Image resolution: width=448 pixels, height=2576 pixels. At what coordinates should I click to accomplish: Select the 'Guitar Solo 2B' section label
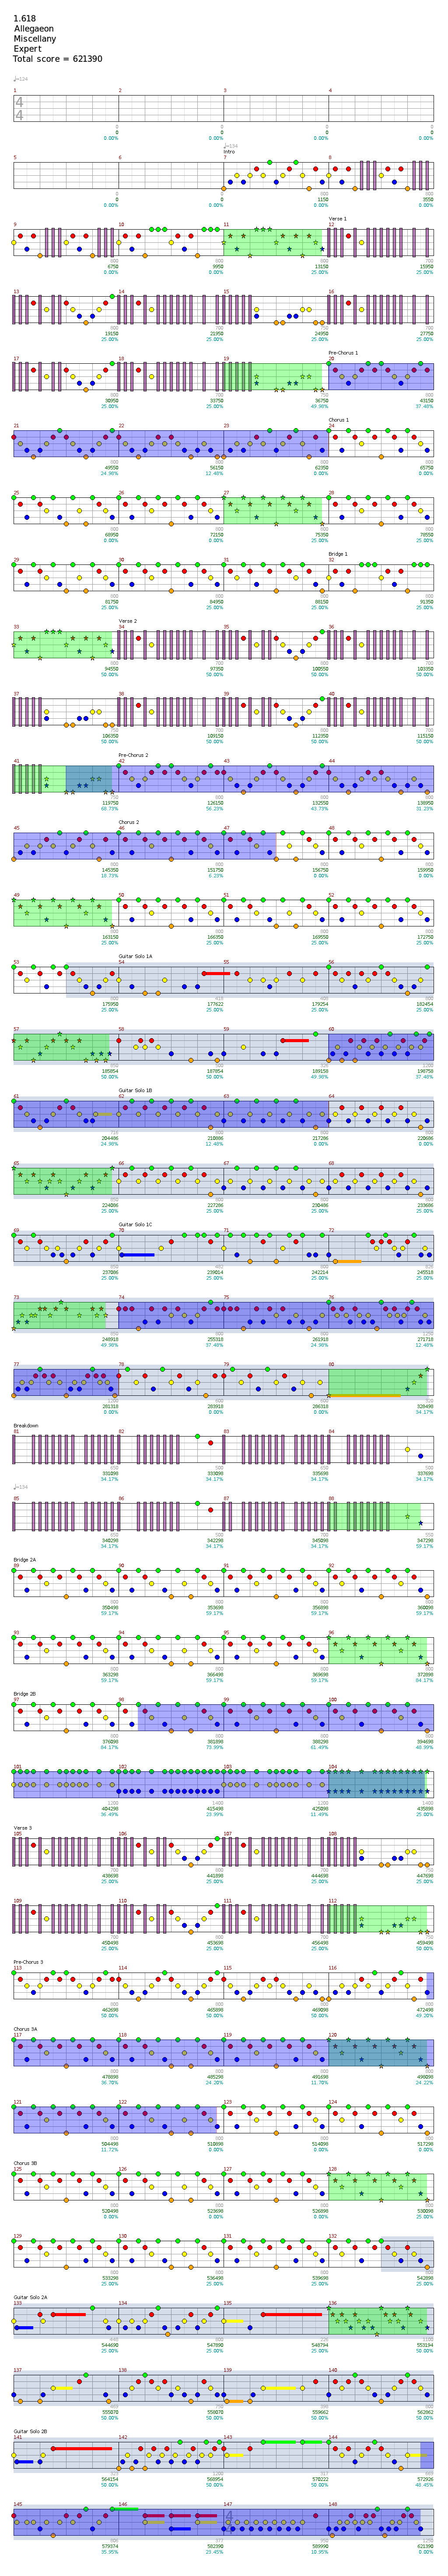(x=30, y=2431)
